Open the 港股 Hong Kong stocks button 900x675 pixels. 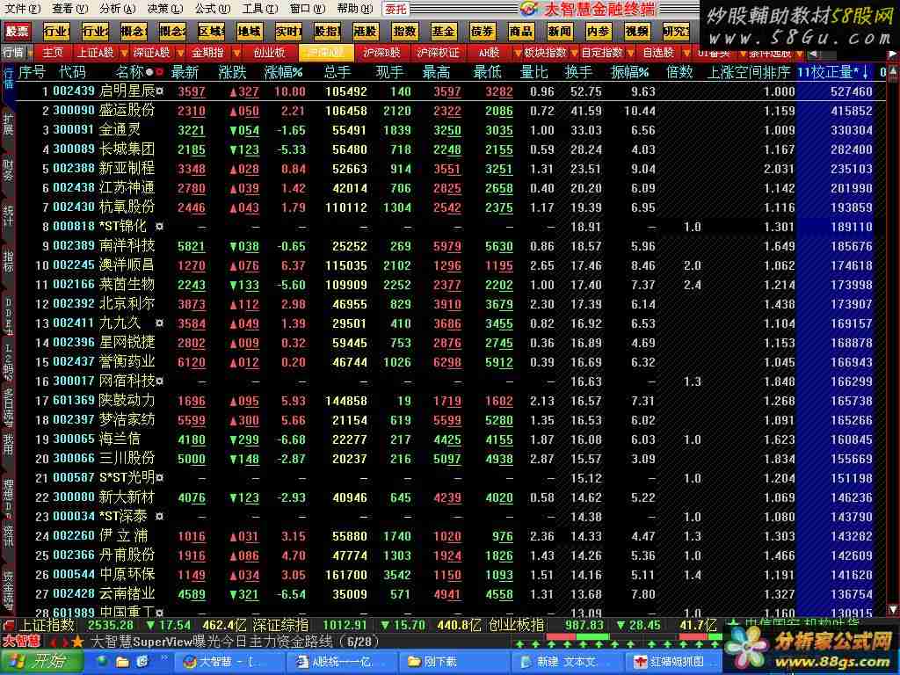coord(366,31)
